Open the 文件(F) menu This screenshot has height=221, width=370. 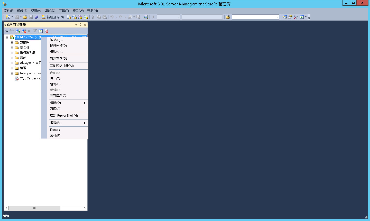[8, 11]
